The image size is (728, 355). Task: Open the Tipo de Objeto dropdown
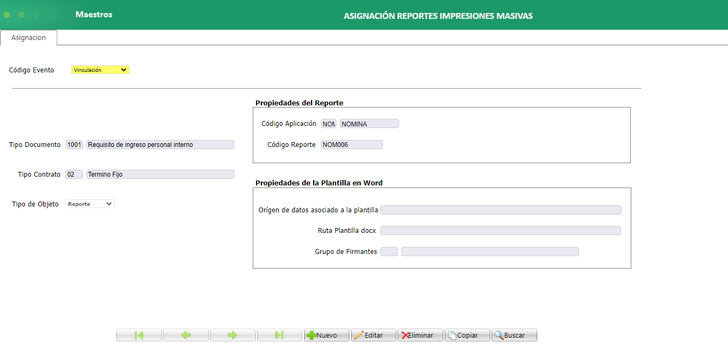pyautogui.click(x=90, y=204)
